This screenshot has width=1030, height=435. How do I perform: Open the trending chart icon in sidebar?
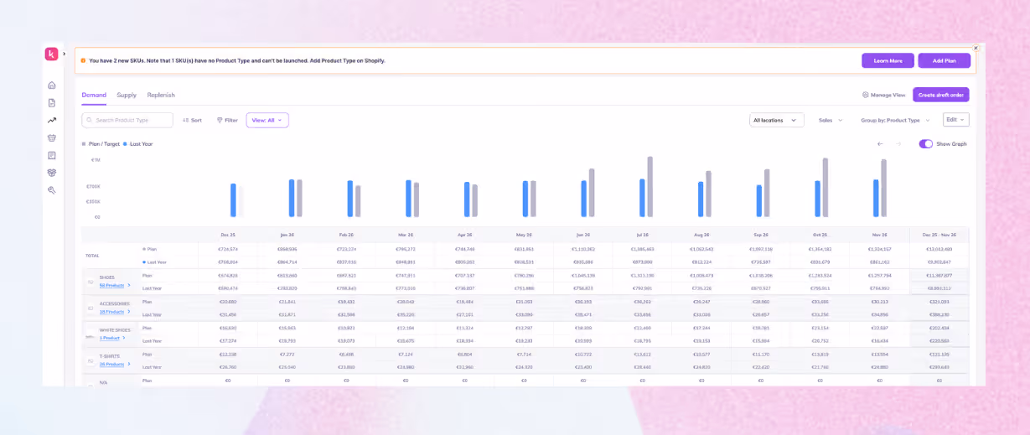(x=51, y=120)
